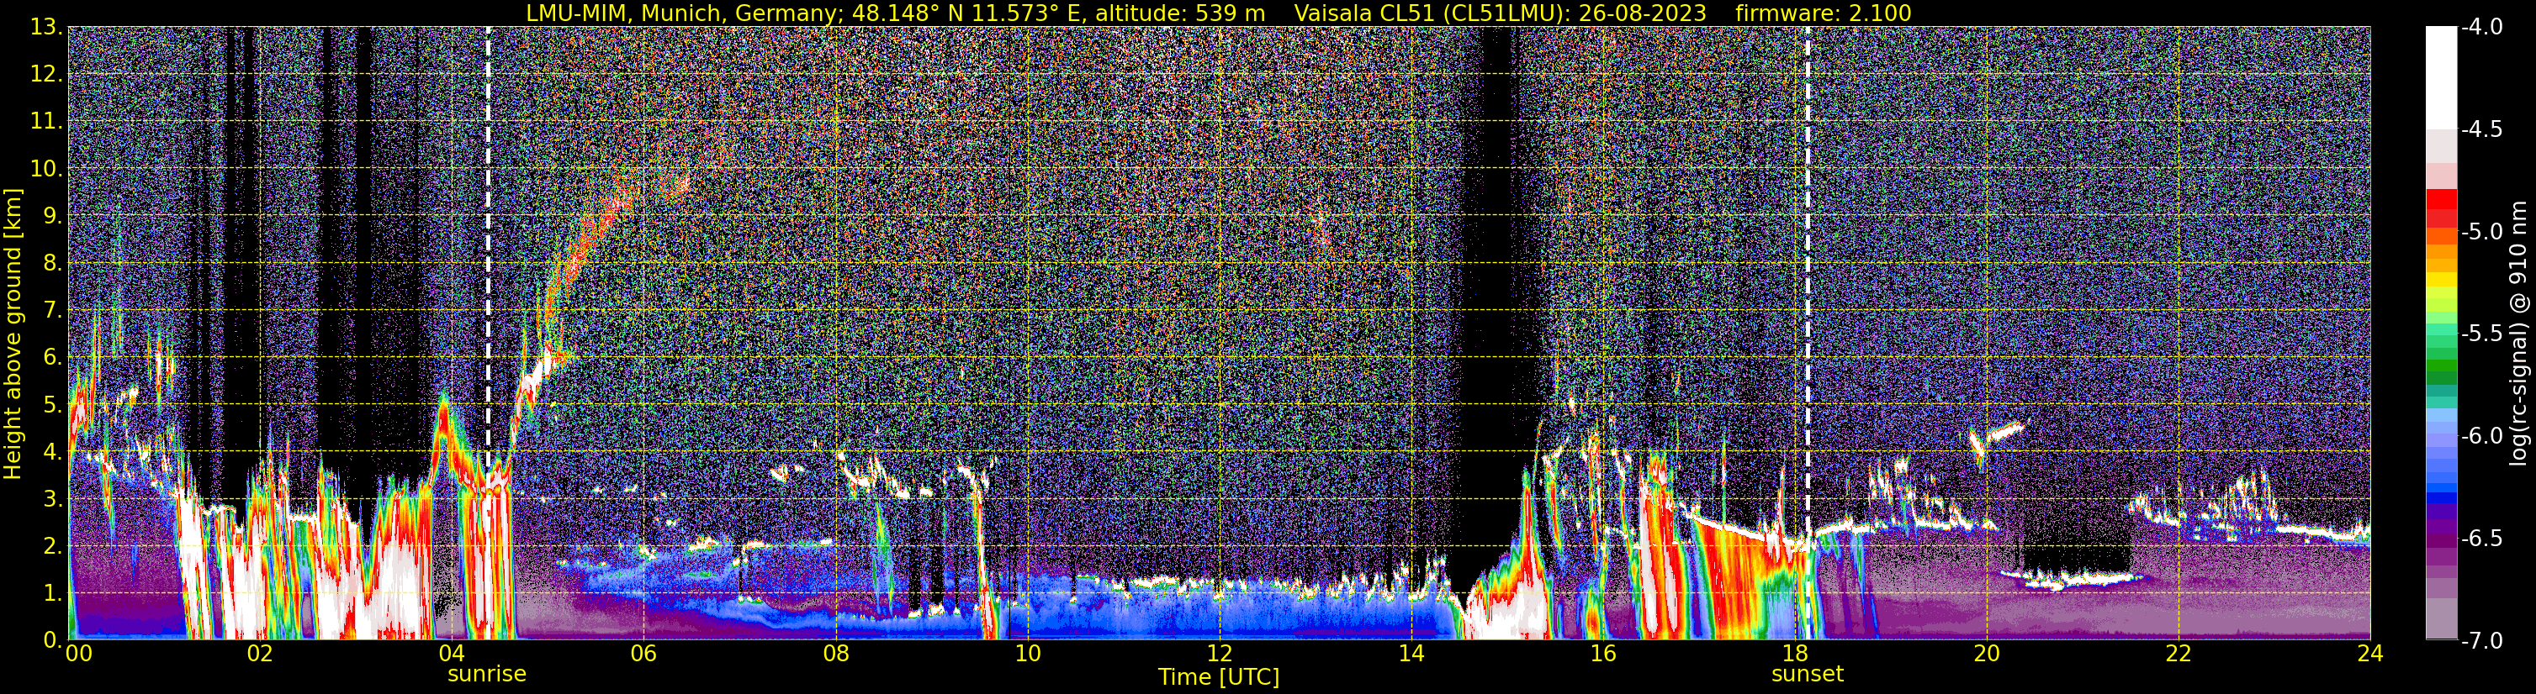
Task: Click the '10' tick on the time axis
Action: pos(1027,654)
